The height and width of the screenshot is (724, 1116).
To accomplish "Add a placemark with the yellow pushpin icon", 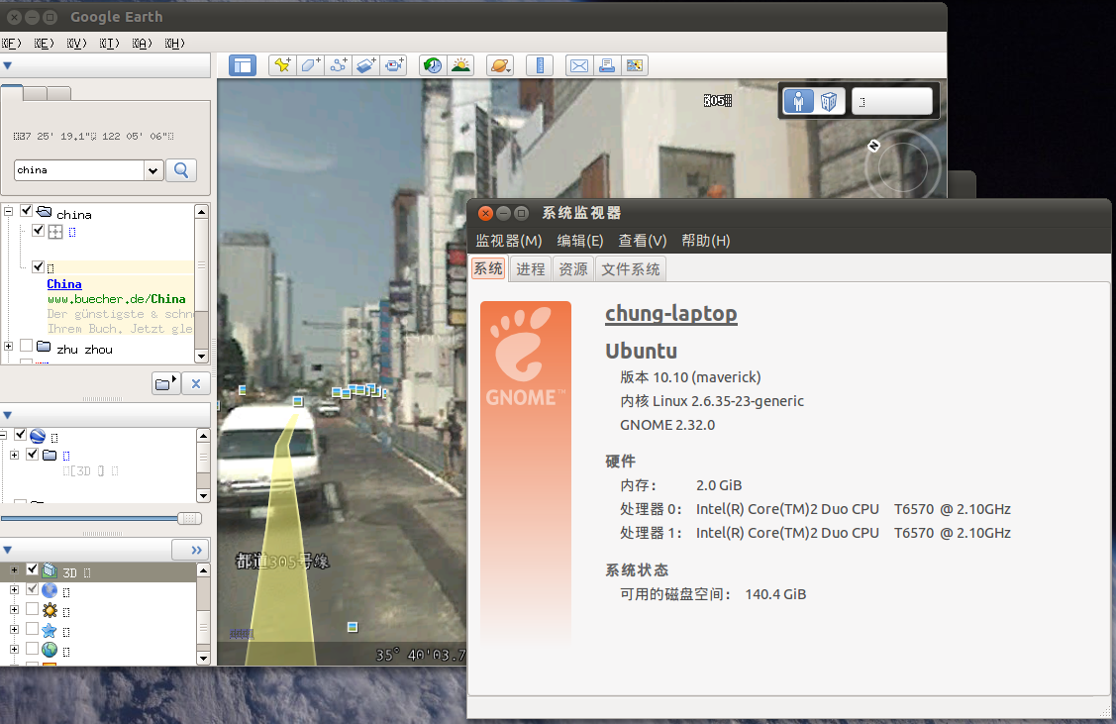I will coord(282,65).
